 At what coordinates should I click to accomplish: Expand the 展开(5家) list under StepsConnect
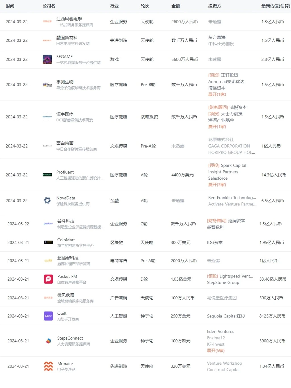coord(215,350)
